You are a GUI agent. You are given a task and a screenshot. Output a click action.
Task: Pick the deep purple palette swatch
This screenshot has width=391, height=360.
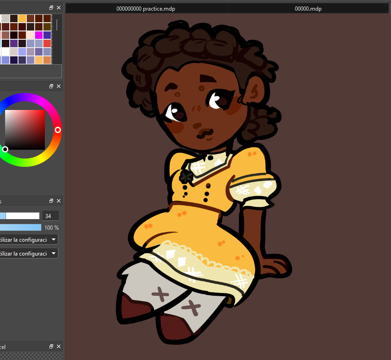click(x=14, y=43)
